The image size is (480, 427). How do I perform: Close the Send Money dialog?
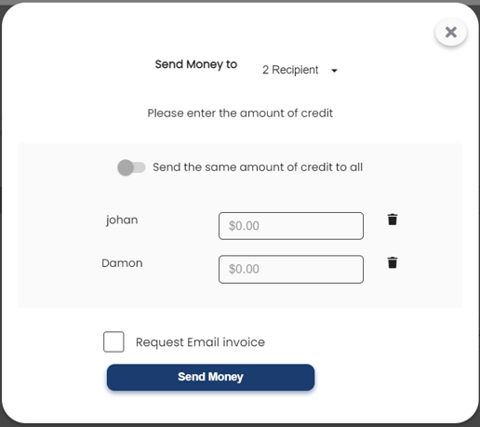[451, 33]
